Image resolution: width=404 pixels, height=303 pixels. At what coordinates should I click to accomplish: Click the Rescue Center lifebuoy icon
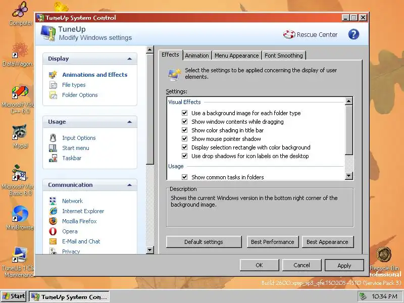289,34
